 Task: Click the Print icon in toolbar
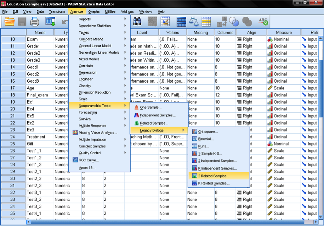click(35, 22)
